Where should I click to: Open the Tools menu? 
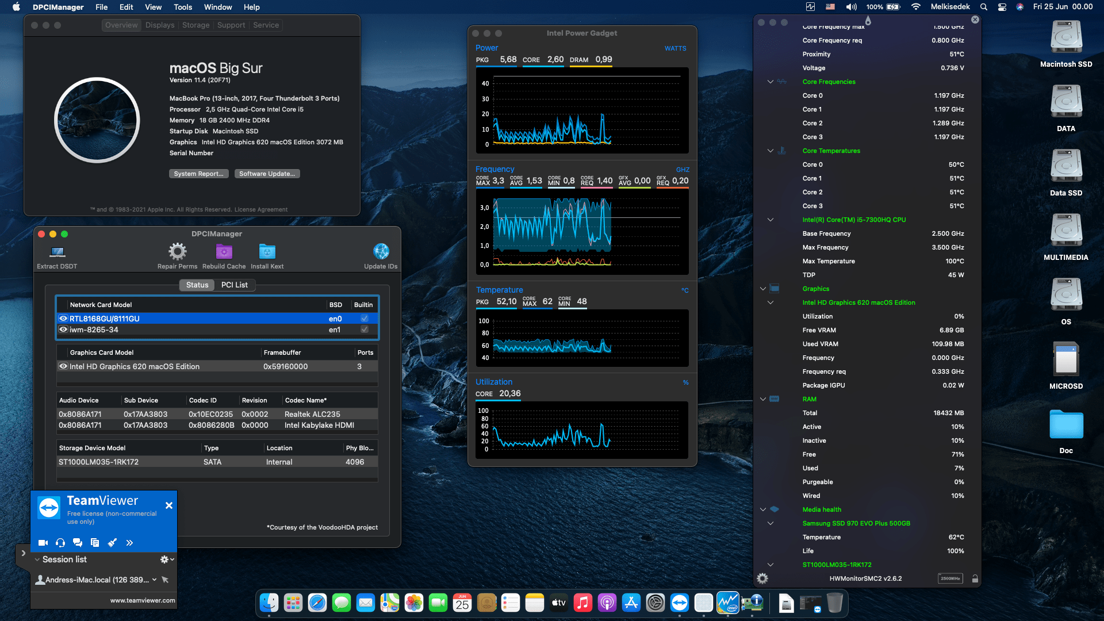point(183,7)
